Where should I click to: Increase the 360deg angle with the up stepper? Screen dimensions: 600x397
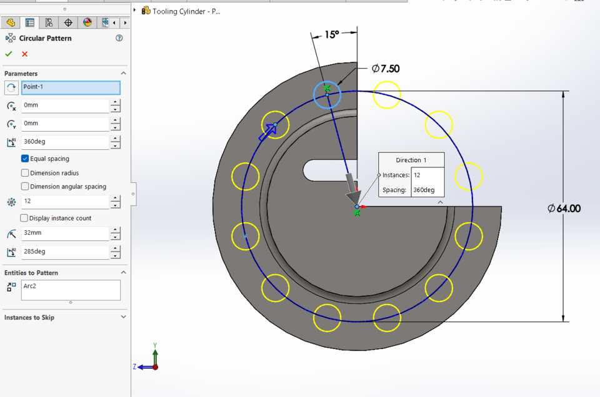click(116, 138)
